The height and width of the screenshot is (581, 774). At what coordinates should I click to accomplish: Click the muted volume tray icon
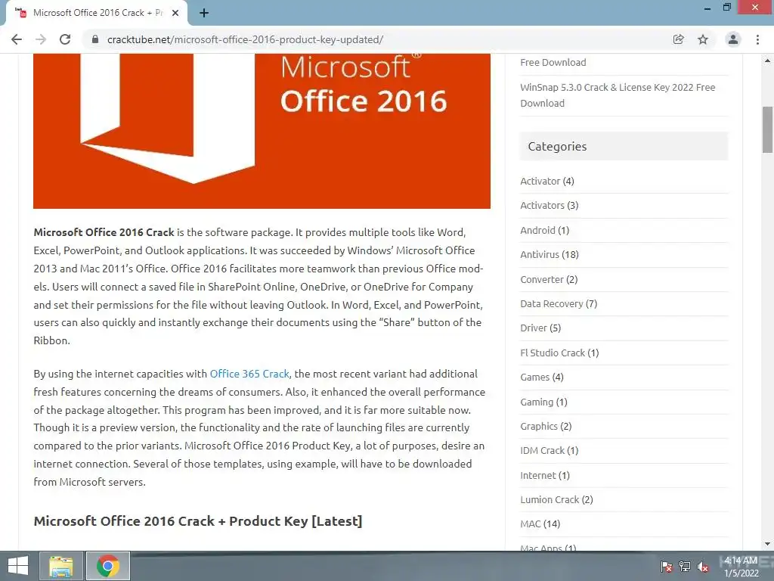pyautogui.click(x=703, y=567)
